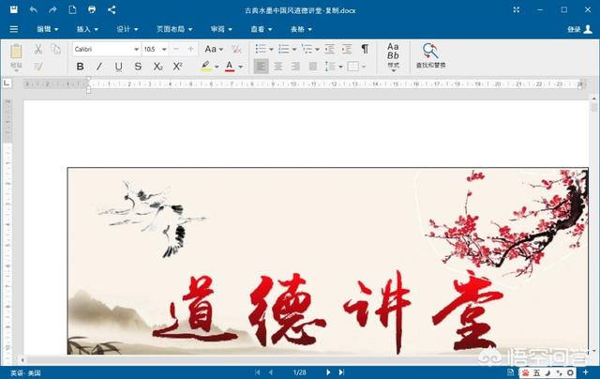Create a new document

coord(72,9)
